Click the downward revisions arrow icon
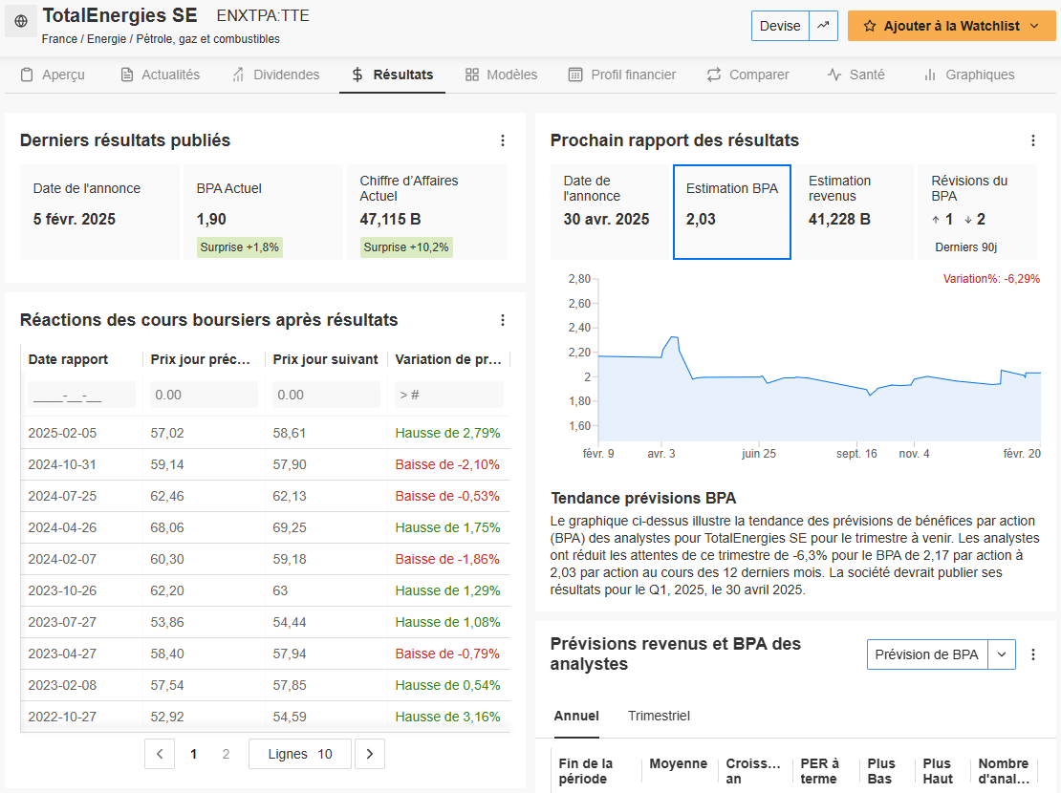This screenshot has width=1061, height=793. (x=968, y=219)
